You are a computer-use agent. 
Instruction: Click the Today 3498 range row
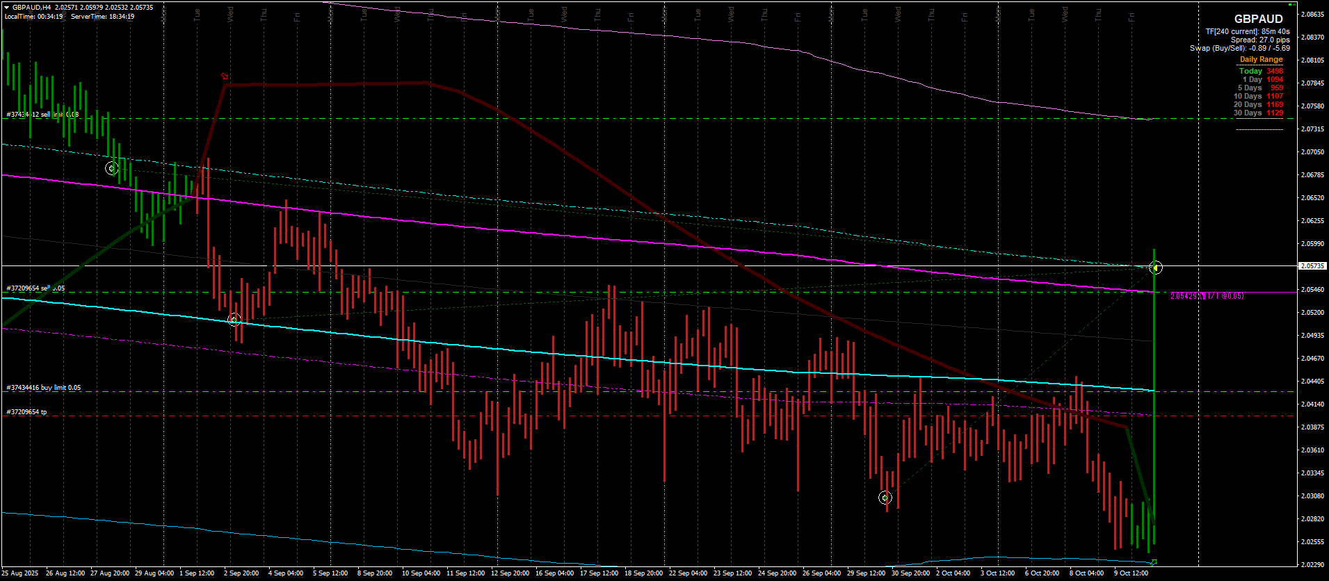pyautogui.click(x=1261, y=71)
